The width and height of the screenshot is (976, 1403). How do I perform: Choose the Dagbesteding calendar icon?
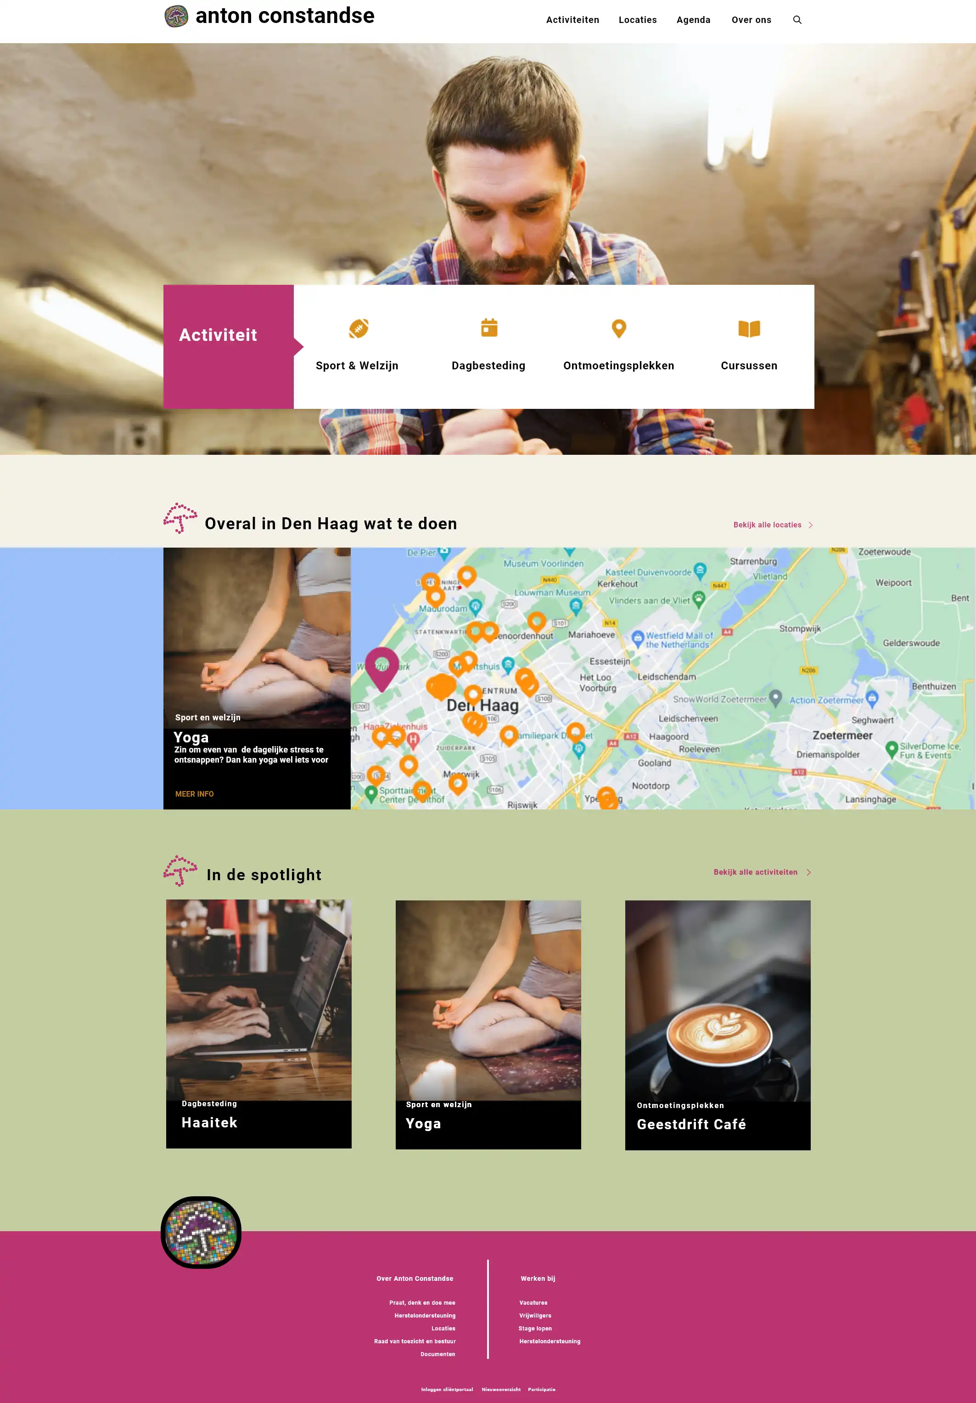click(x=489, y=328)
